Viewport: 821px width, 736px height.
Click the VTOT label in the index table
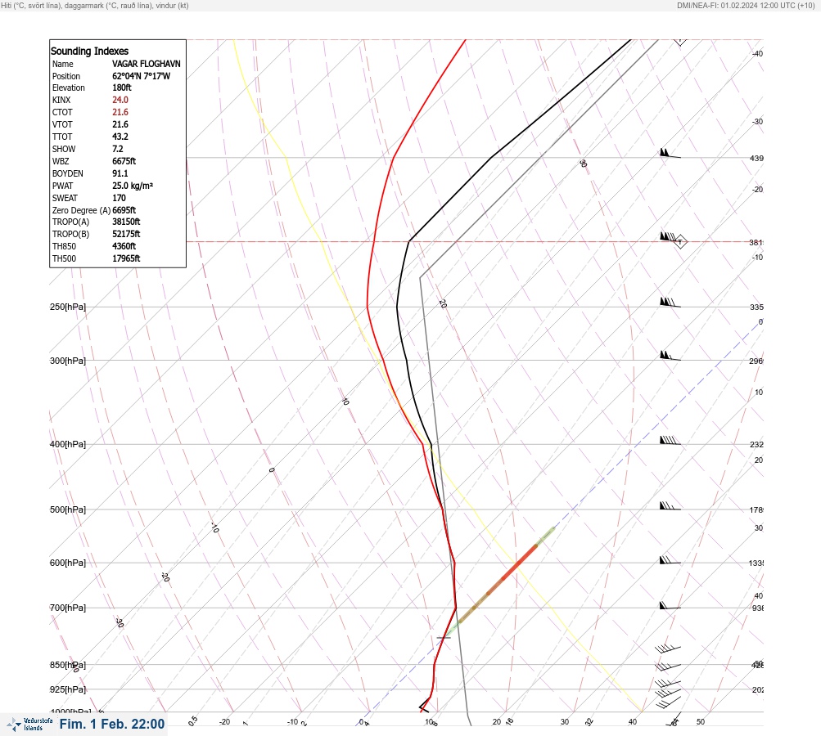click(x=62, y=124)
